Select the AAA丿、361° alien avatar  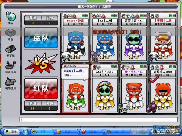coord(105,94)
